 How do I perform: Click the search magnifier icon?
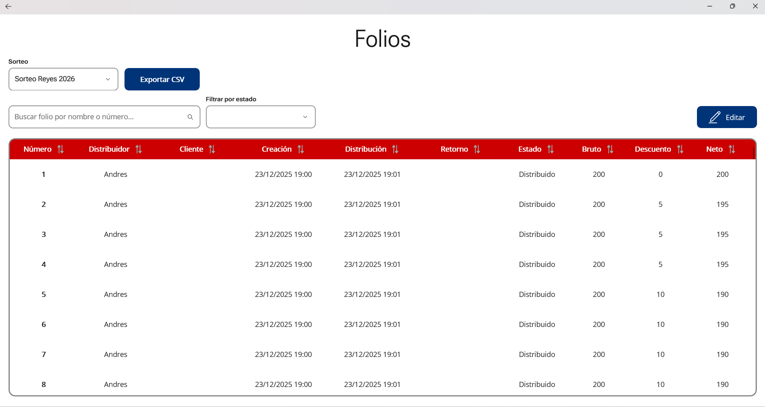pyautogui.click(x=190, y=117)
